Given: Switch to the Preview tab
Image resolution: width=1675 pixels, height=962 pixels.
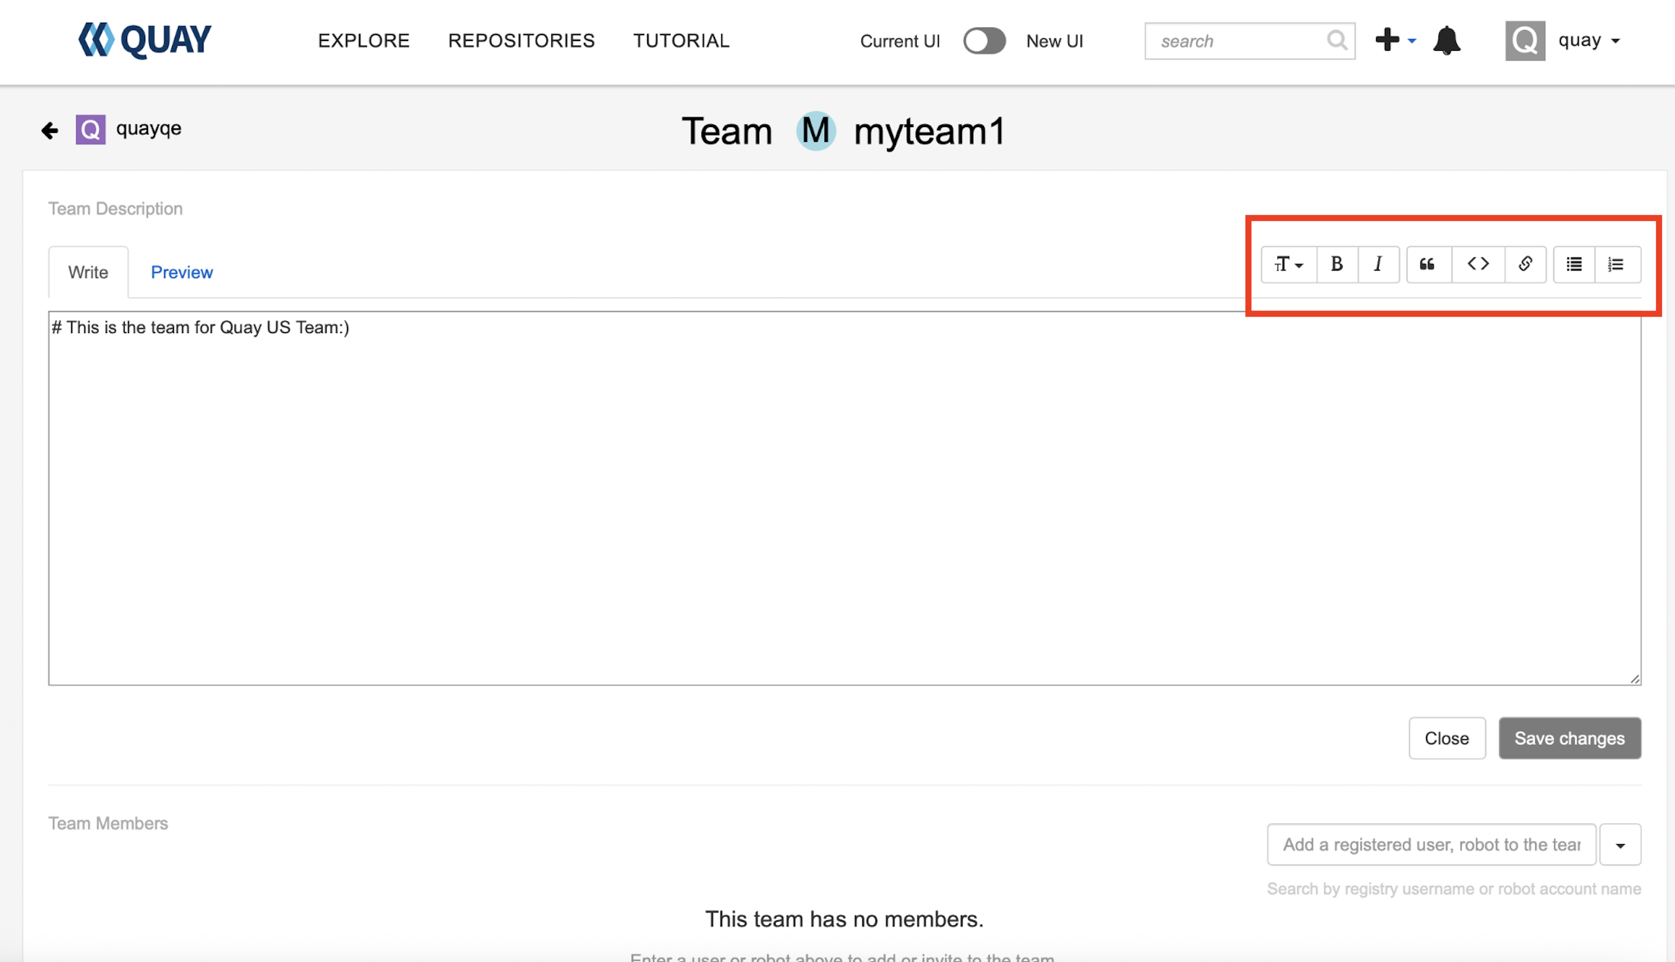Looking at the screenshot, I should 182,272.
